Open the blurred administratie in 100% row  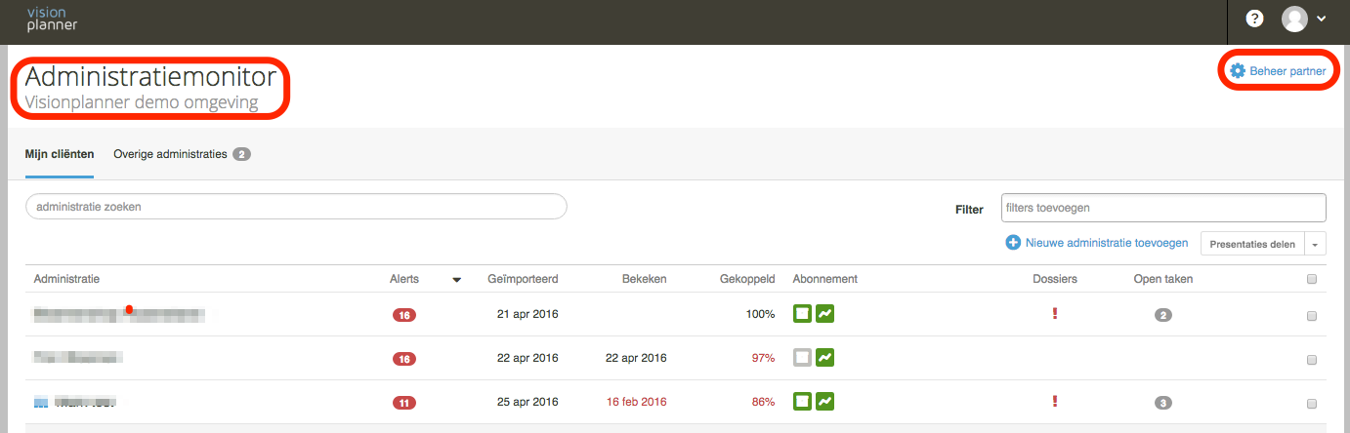pyautogui.click(x=119, y=314)
